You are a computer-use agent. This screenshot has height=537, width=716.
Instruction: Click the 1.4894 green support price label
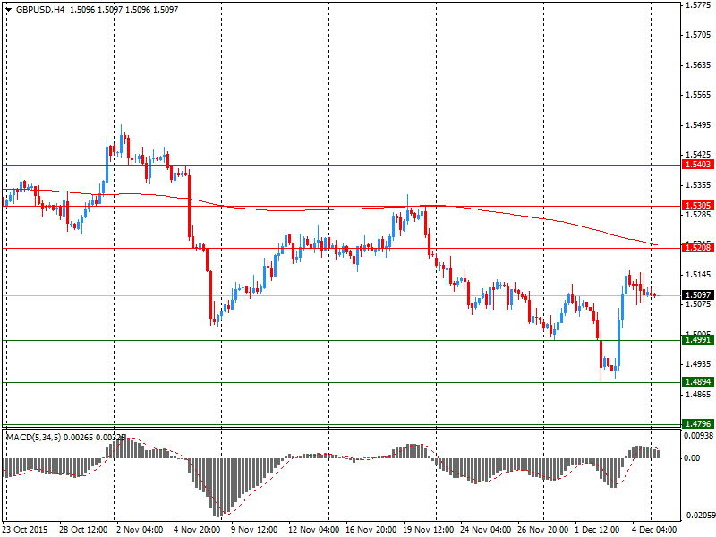[x=697, y=382]
